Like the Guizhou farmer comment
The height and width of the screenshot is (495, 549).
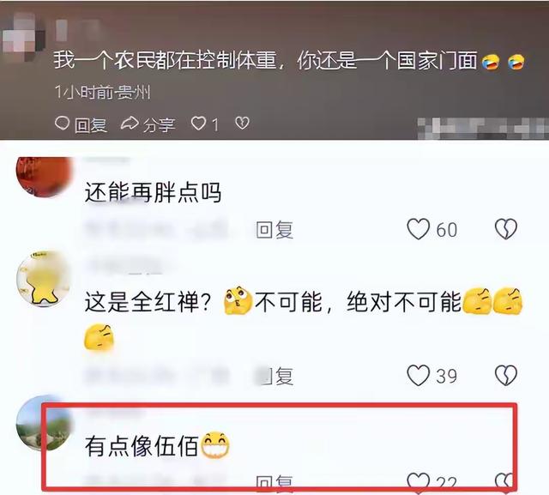coord(198,124)
